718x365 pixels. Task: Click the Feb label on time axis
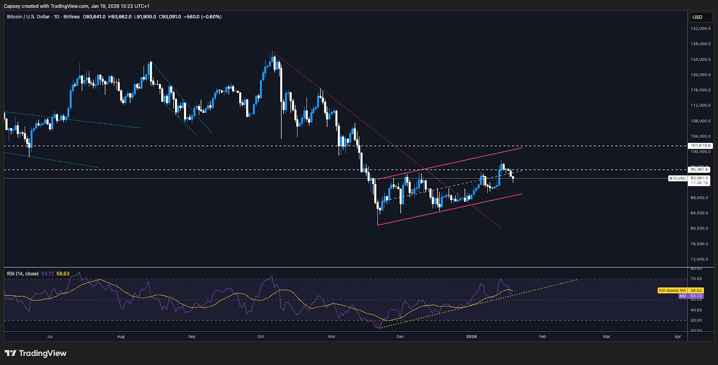pos(543,337)
